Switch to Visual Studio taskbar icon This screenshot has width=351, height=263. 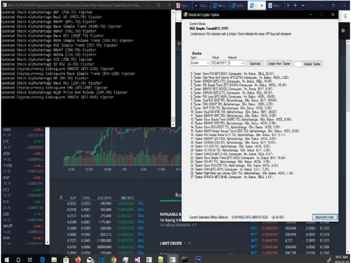[137, 259]
